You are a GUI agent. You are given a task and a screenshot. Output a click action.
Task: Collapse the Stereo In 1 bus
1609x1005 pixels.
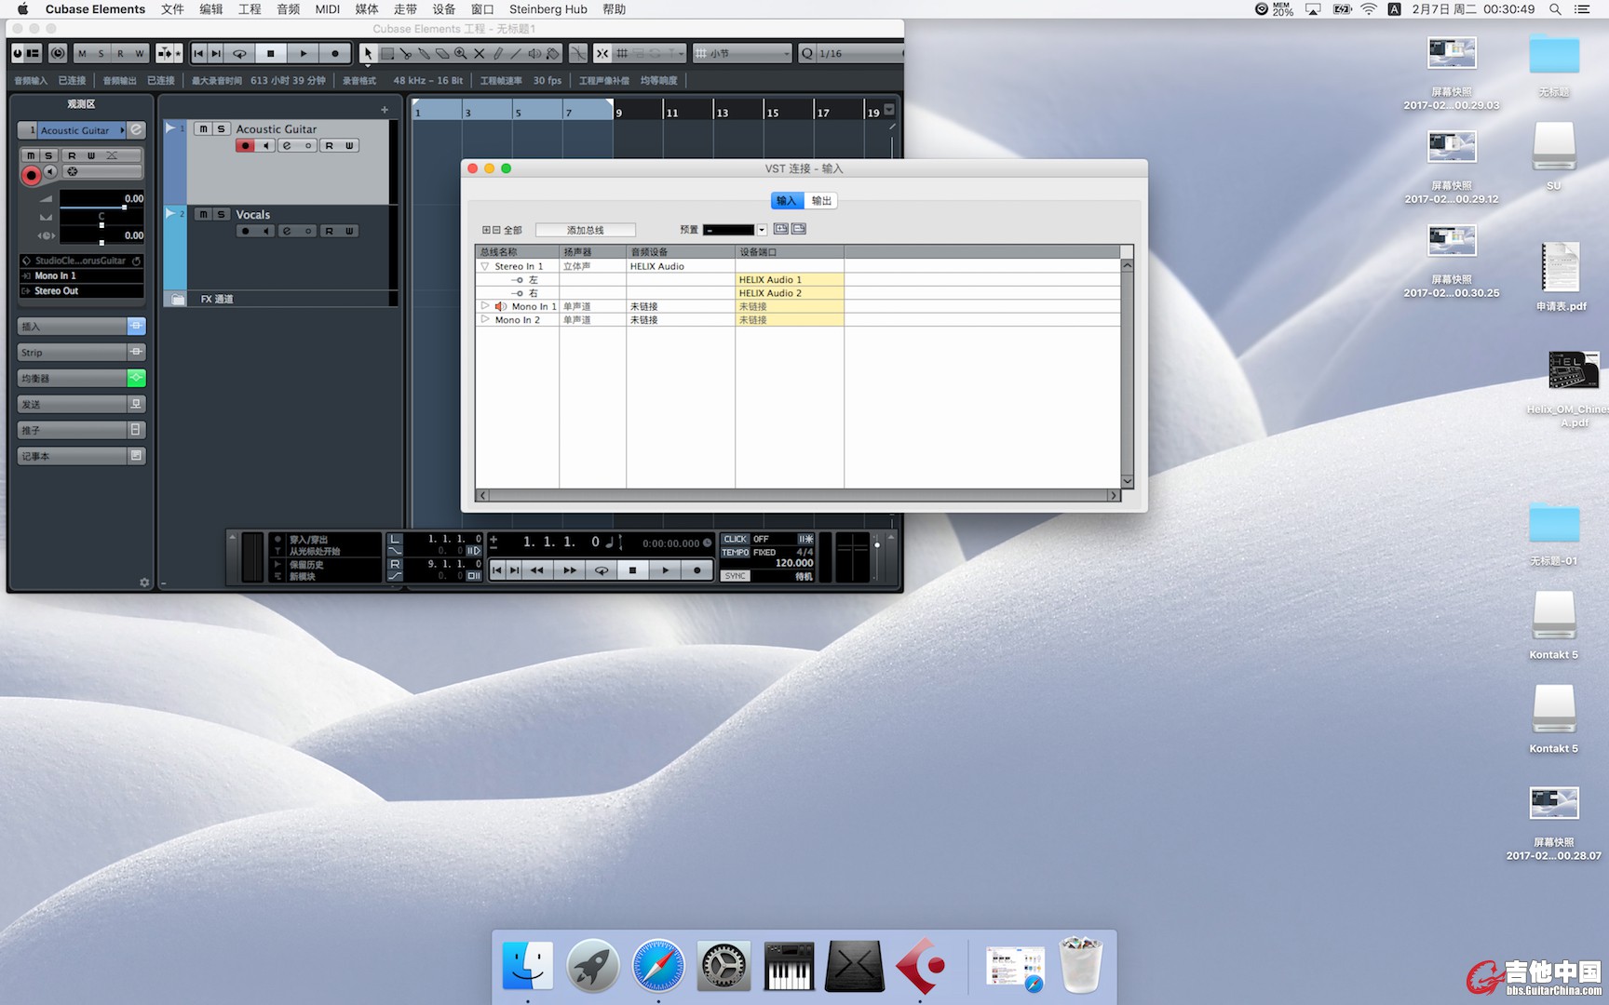point(485,266)
